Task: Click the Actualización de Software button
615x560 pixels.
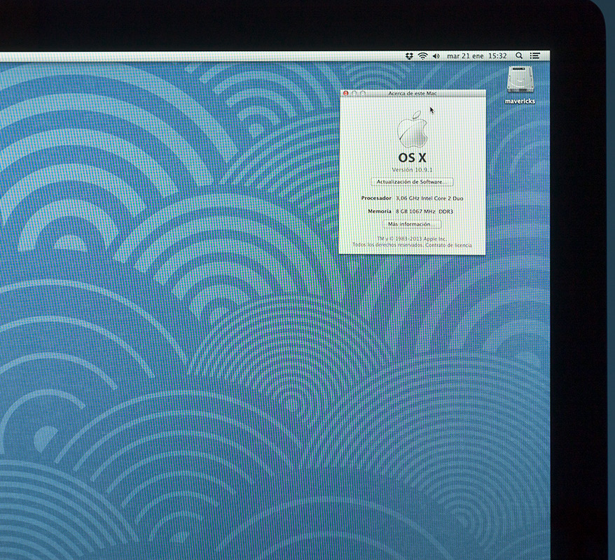Action: click(x=412, y=182)
